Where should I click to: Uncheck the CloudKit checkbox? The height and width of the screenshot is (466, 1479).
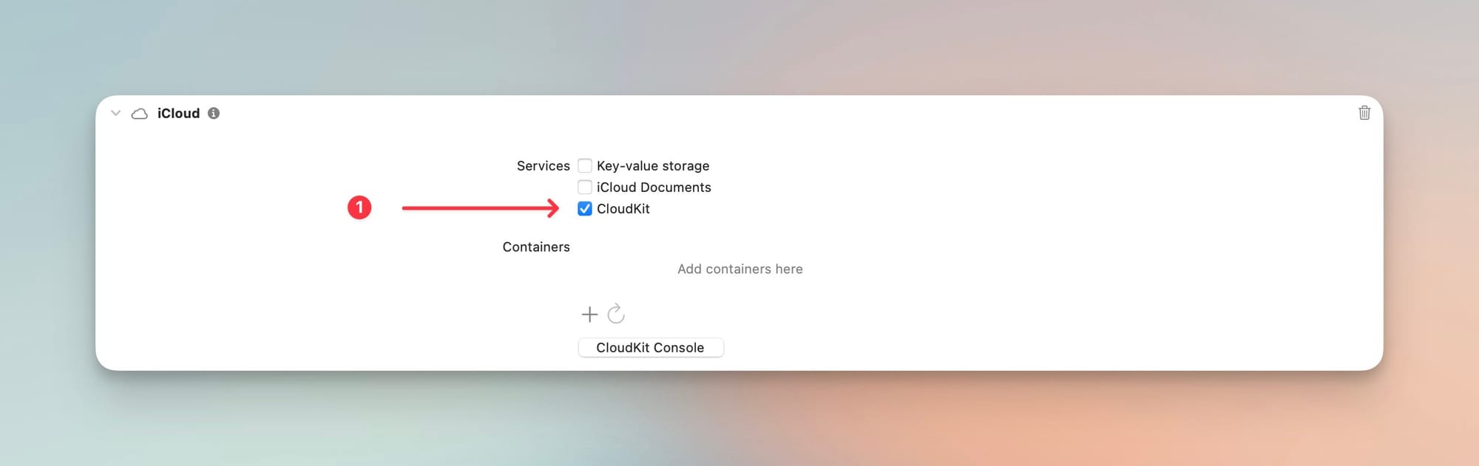click(x=585, y=208)
